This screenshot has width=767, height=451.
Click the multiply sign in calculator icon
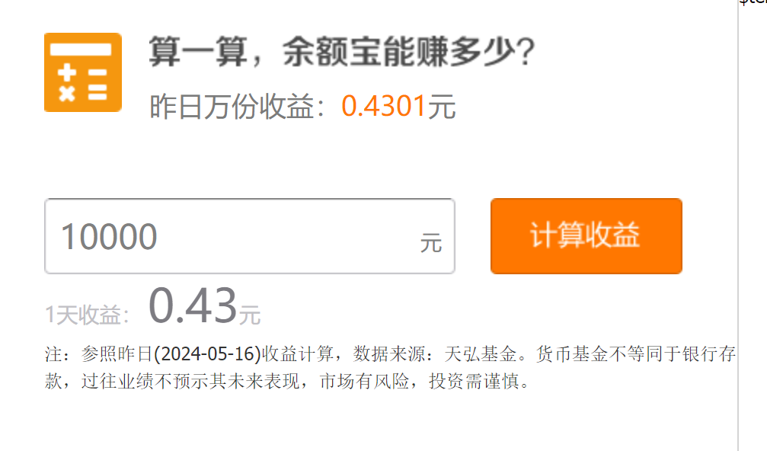67,93
